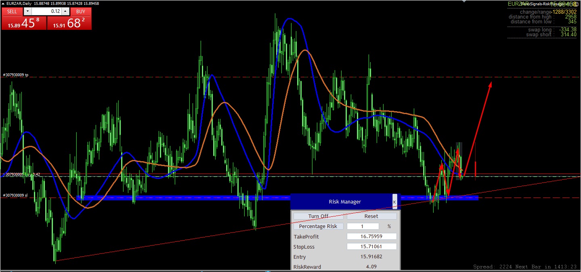
Task: Click the risk percent field showing 1
Action: tap(363, 226)
